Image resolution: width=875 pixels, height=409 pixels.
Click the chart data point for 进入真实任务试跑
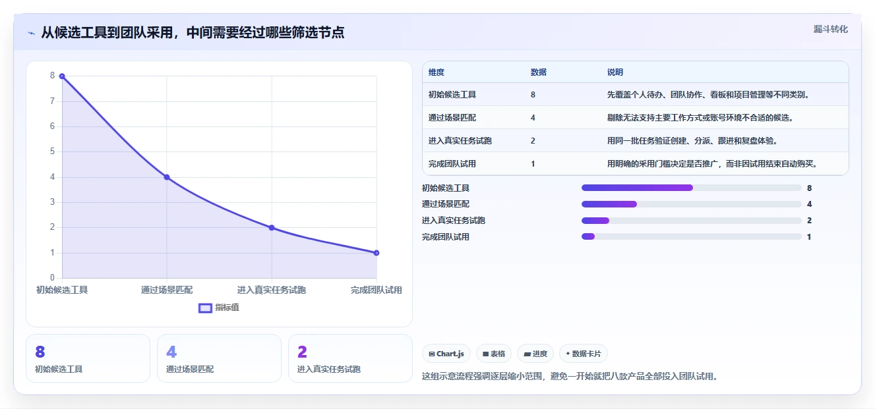pos(272,228)
